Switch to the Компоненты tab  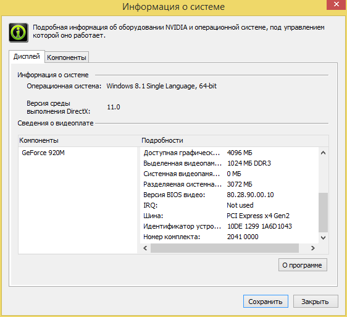coord(67,57)
